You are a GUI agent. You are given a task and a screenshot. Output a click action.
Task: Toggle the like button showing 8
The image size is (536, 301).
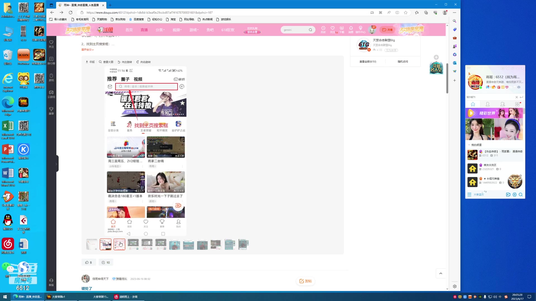coord(88,262)
